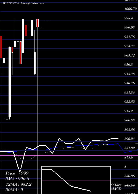Select the 881.92 price axis label
The width and height of the screenshot is (138, 194).
coord(129,148)
